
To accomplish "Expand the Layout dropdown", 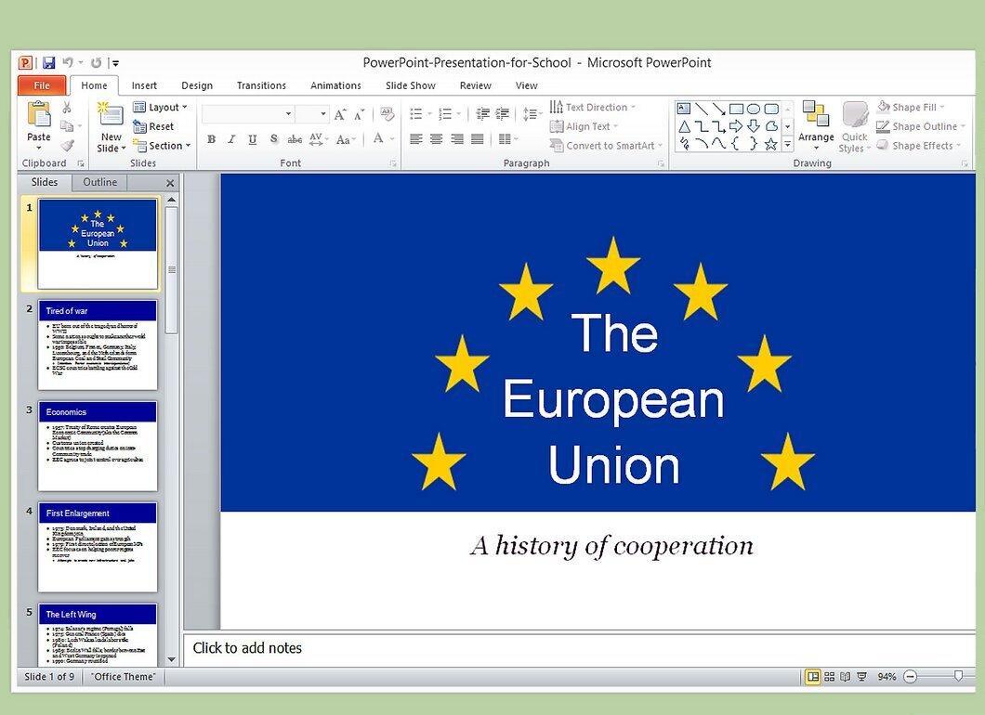I will click(x=161, y=108).
